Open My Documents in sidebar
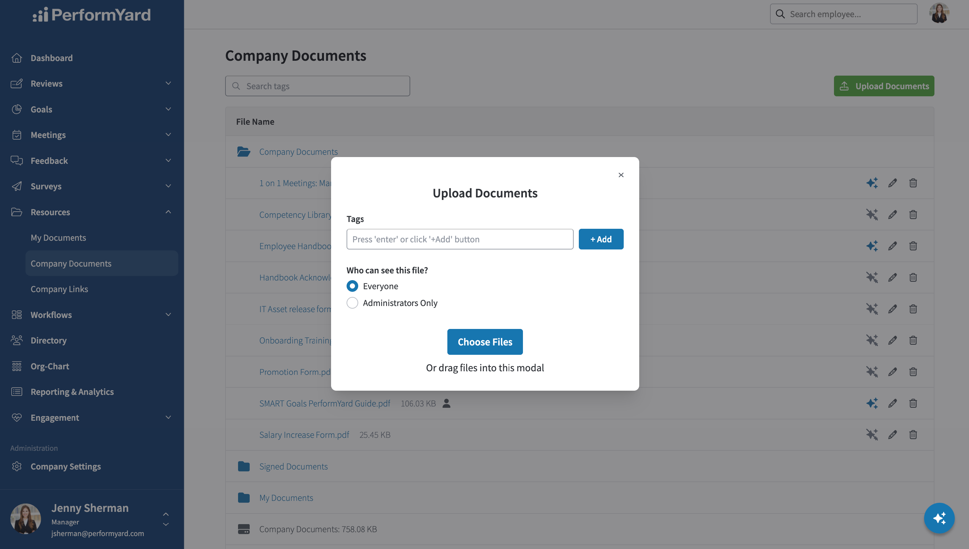 [58, 238]
